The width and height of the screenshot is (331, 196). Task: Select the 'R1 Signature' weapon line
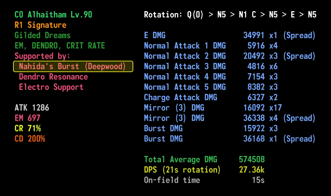[40, 25]
